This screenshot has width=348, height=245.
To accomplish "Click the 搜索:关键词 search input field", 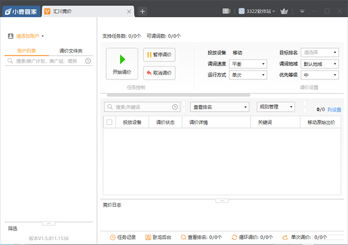I will click(x=142, y=107).
